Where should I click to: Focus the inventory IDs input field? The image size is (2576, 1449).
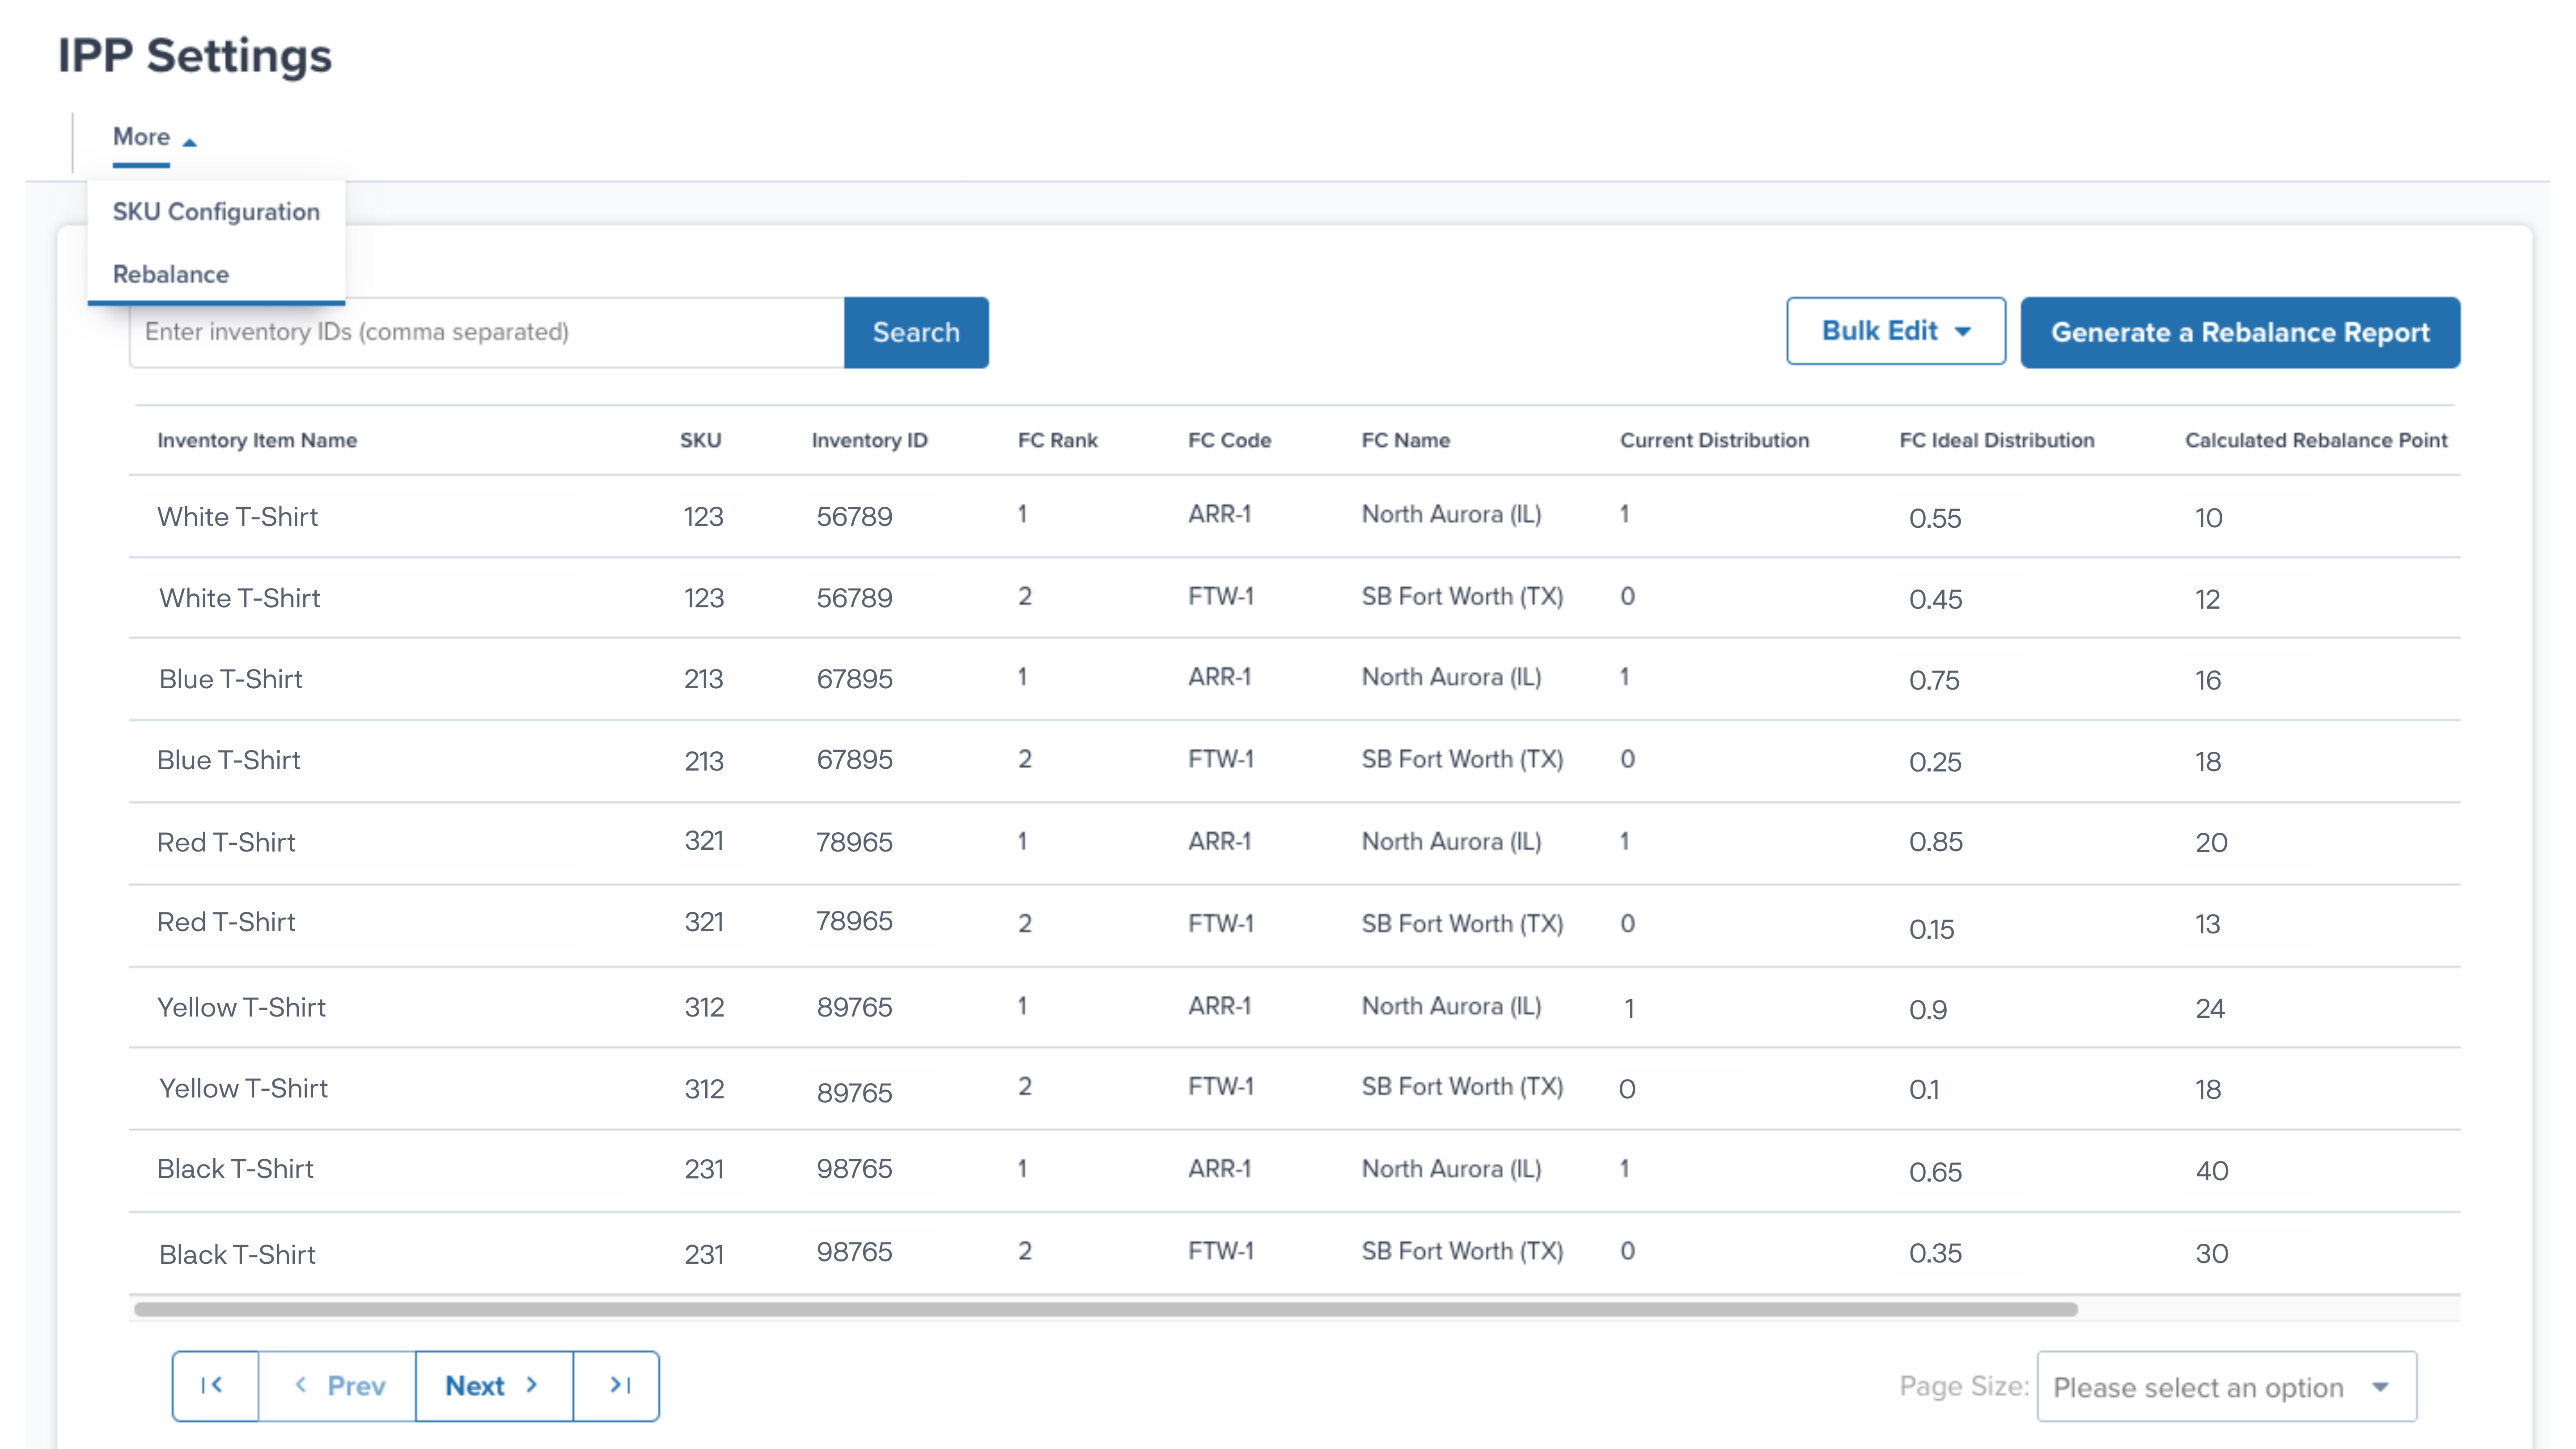(486, 332)
